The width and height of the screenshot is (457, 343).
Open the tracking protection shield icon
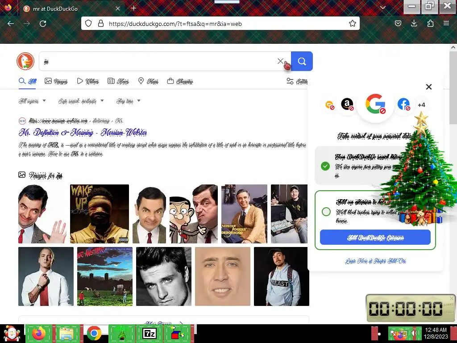point(88,23)
